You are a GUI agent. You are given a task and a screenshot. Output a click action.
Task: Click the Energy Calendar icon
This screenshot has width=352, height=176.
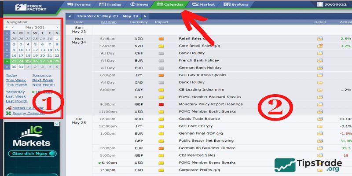[9, 114]
